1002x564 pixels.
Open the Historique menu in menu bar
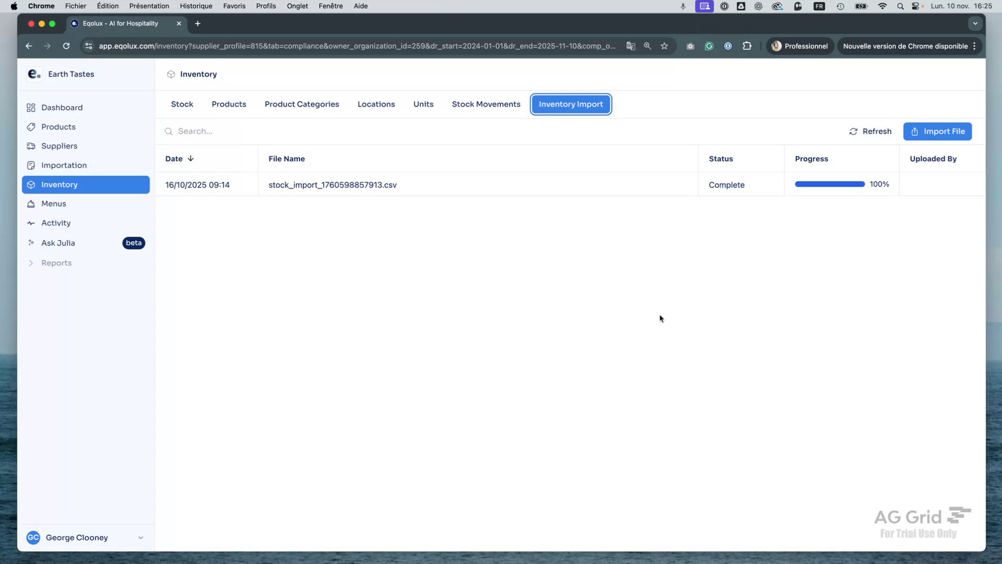coord(196,6)
